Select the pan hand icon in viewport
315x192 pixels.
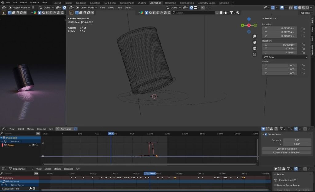(x=254, y=42)
